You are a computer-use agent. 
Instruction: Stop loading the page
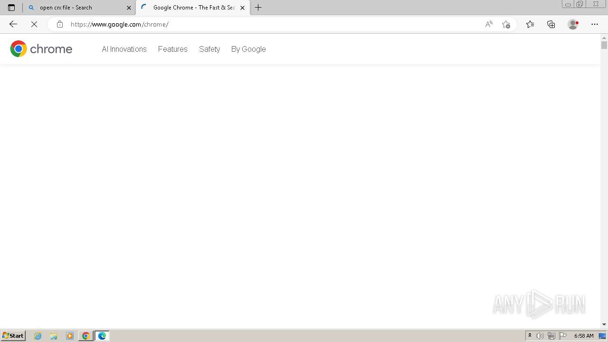tap(34, 24)
